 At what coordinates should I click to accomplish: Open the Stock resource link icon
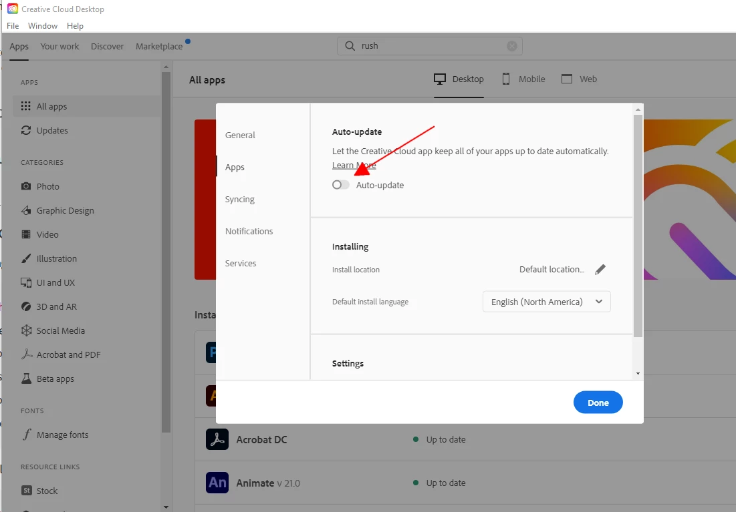(27, 491)
